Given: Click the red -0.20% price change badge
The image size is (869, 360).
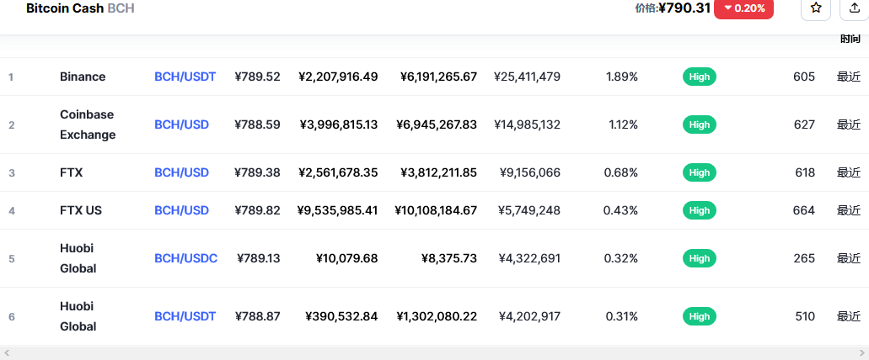Looking at the screenshot, I should click(743, 8).
